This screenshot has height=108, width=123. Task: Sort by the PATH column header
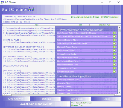(37, 25)
